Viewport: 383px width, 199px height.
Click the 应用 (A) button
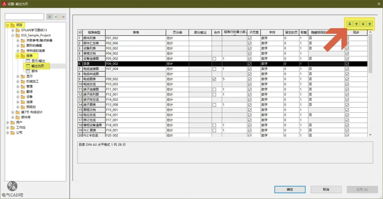tap(362, 189)
